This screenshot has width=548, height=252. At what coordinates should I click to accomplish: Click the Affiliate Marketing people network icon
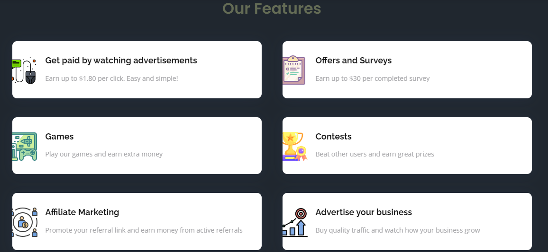click(25, 222)
